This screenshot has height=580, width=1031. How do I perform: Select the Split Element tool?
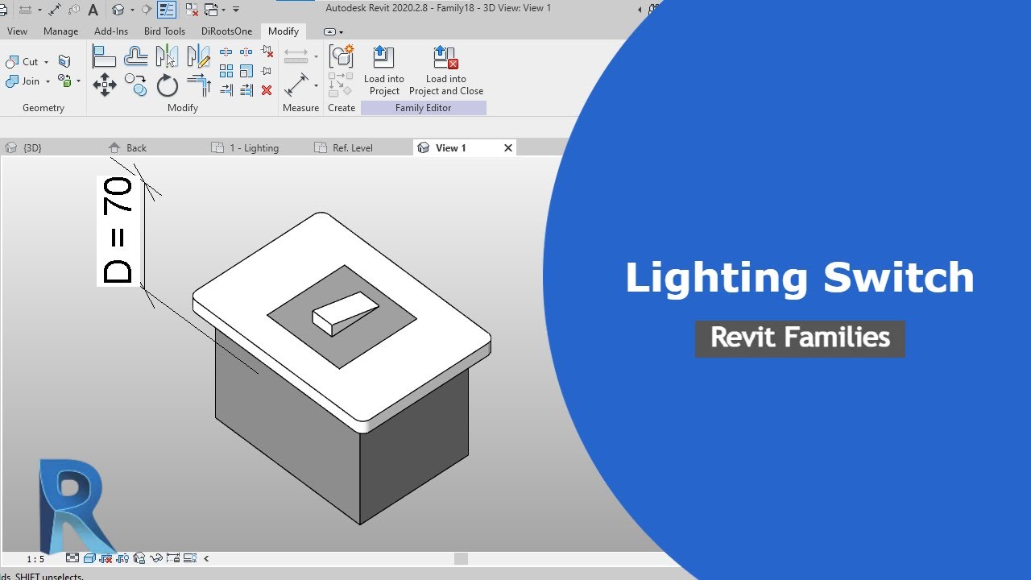pos(226,52)
